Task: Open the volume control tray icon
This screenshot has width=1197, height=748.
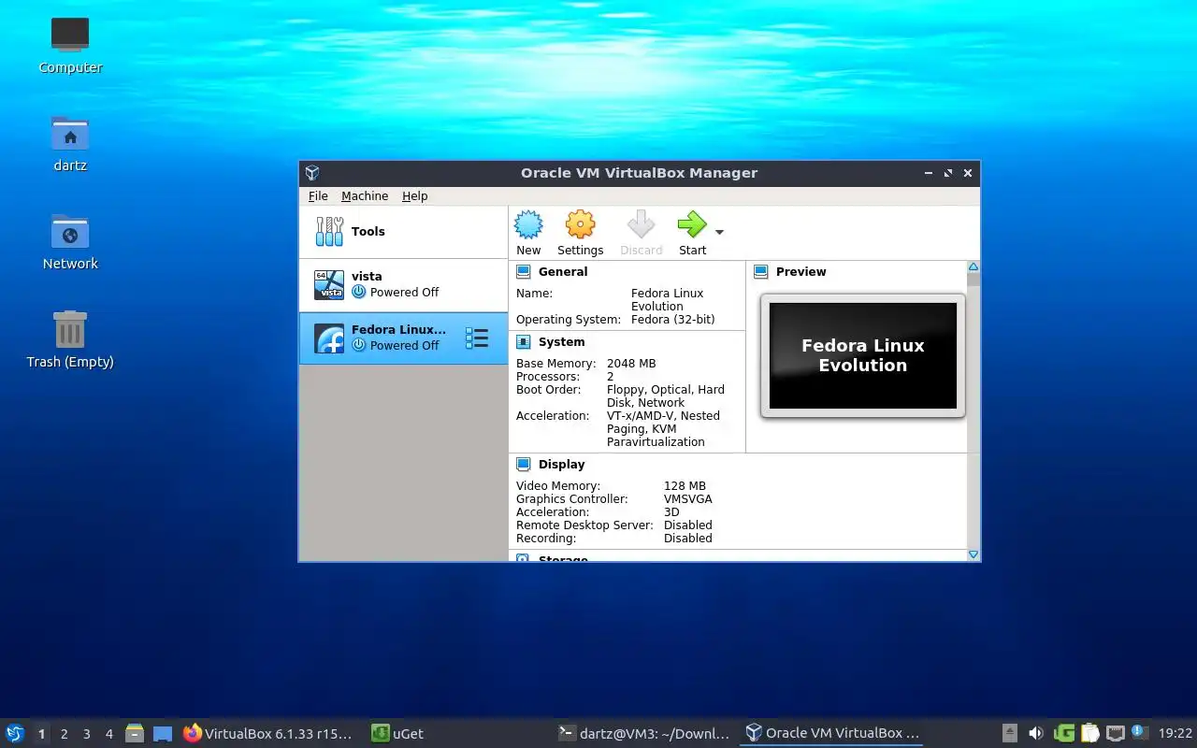Action: point(1035,733)
